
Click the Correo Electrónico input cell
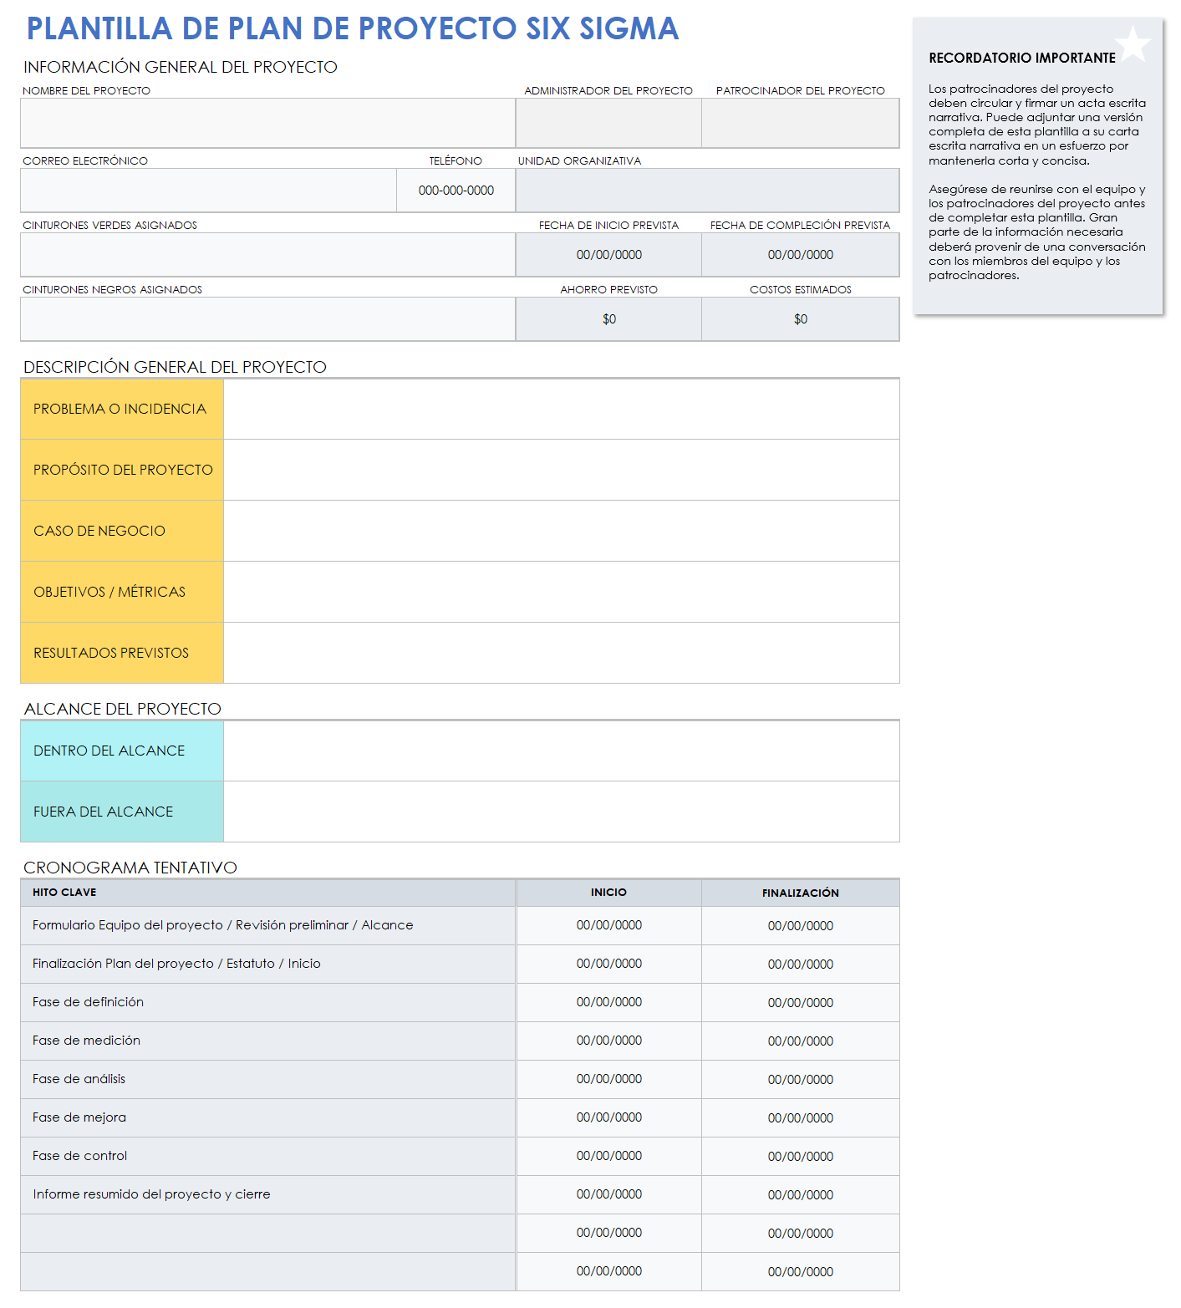(x=208, y=191)
